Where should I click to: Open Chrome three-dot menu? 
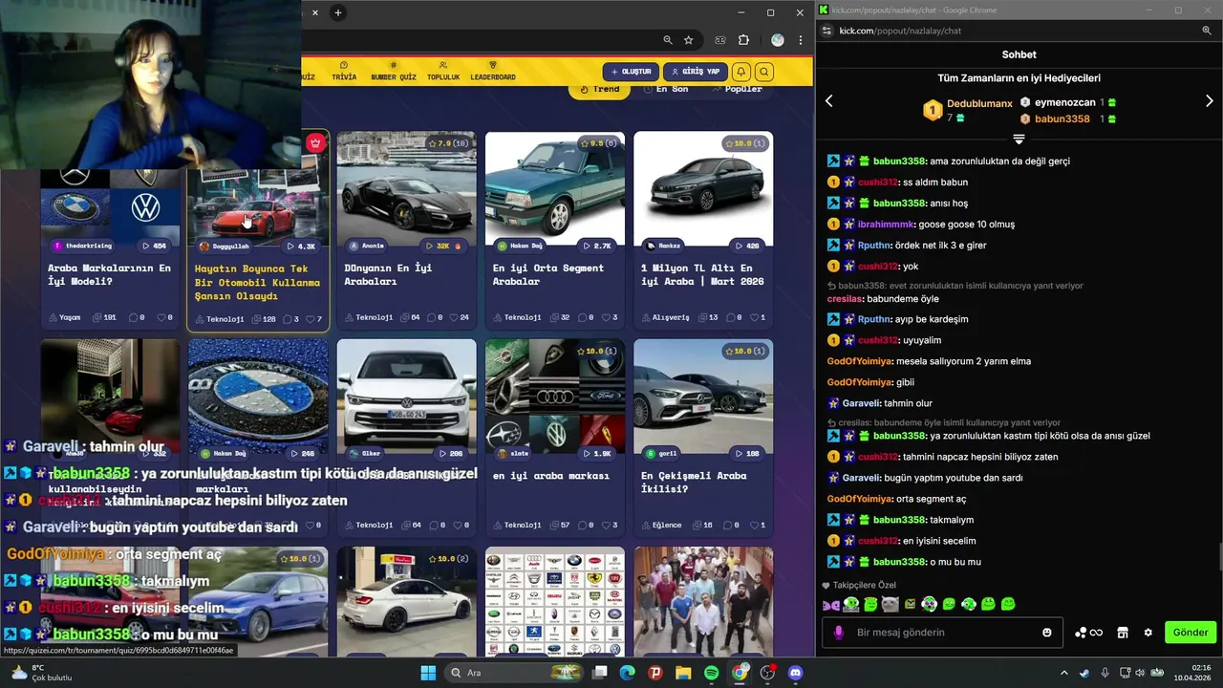800,40
